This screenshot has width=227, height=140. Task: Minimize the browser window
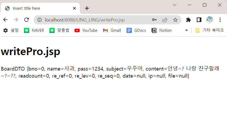click(189, 5)
